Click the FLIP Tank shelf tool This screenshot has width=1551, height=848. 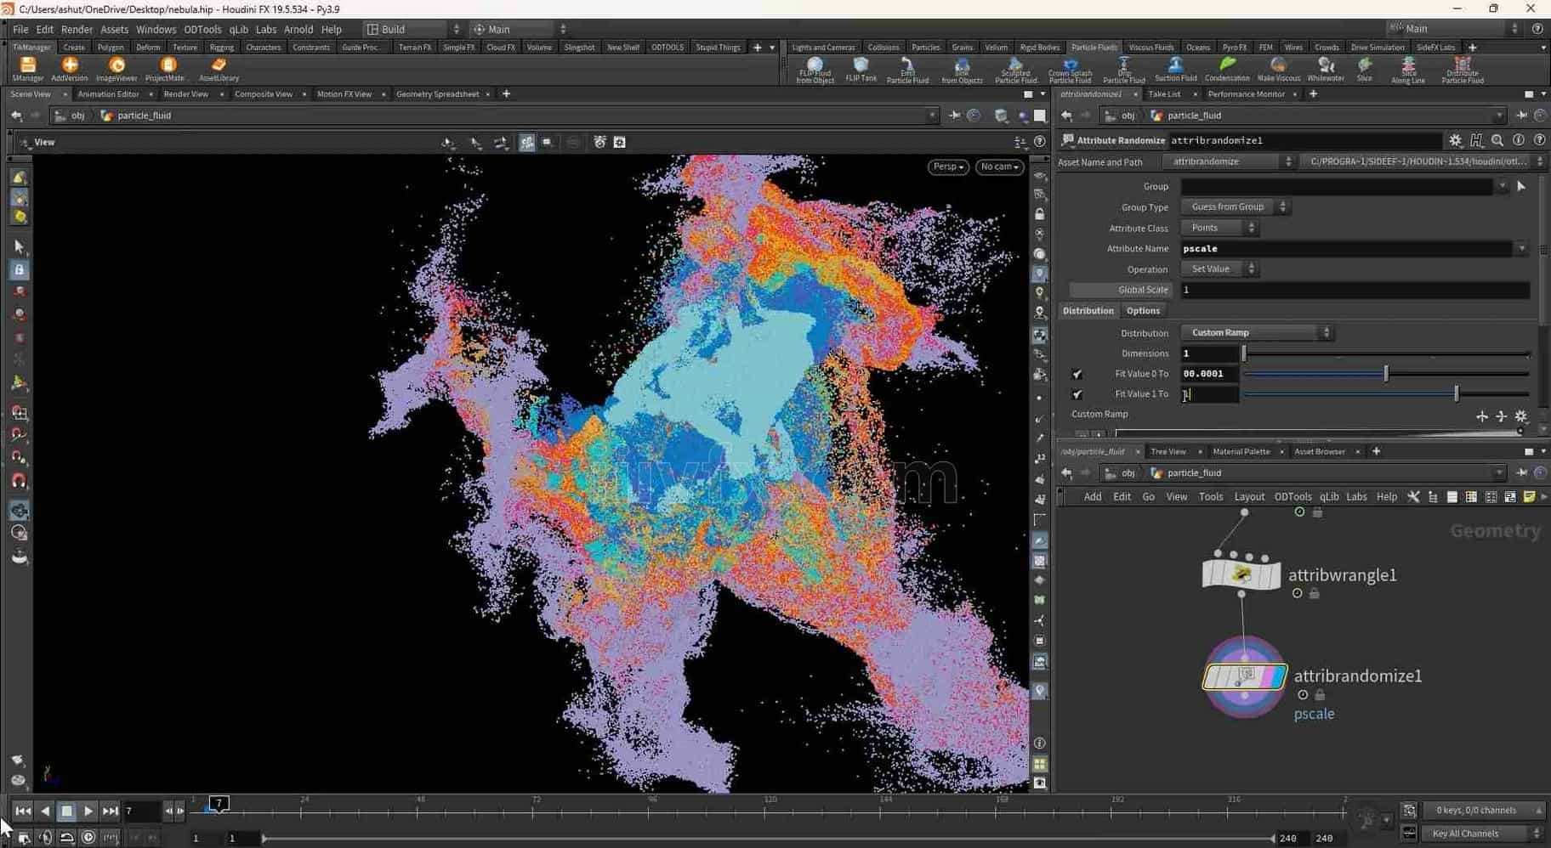coord(861,70)
